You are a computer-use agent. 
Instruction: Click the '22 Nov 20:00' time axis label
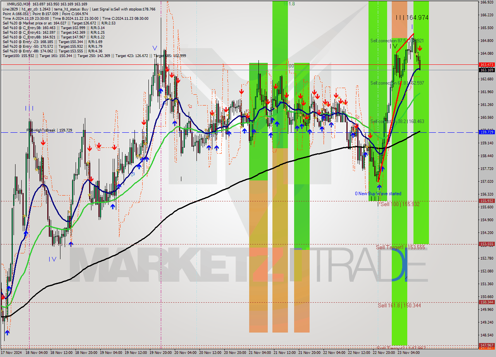pyautogui.click(x=384, y=353)
